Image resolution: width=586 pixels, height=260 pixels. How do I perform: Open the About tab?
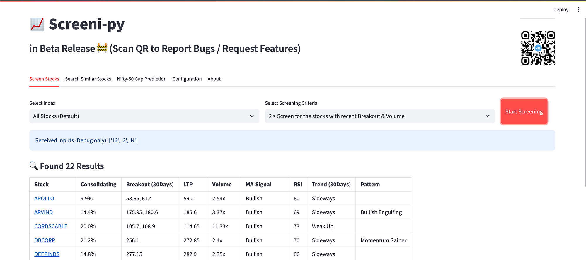pos(214,79)
